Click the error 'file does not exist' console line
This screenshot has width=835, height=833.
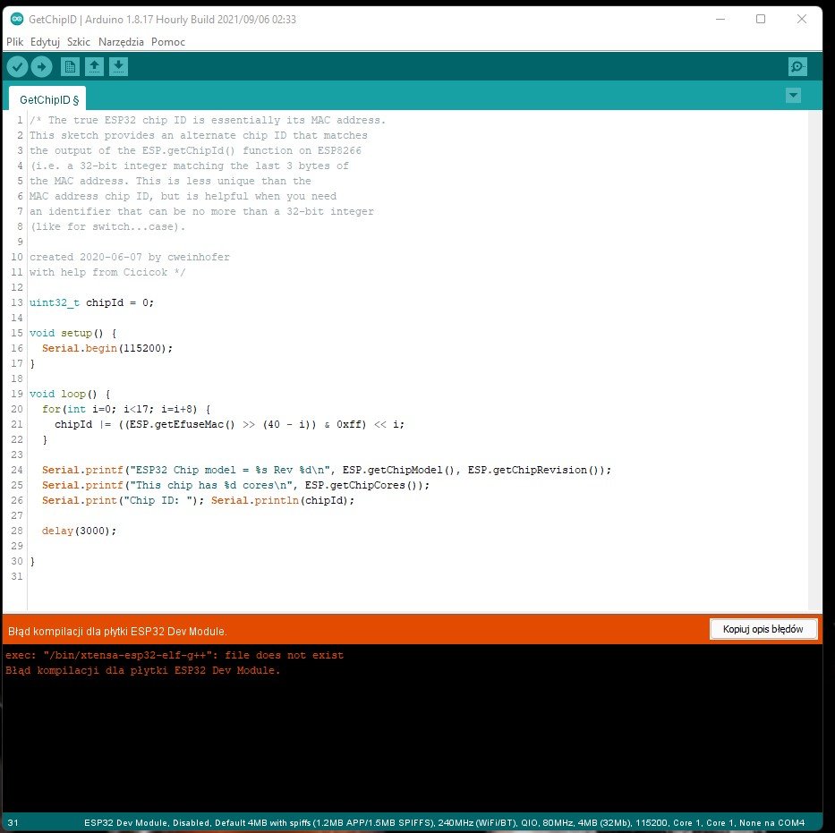[x=175, y=655]
